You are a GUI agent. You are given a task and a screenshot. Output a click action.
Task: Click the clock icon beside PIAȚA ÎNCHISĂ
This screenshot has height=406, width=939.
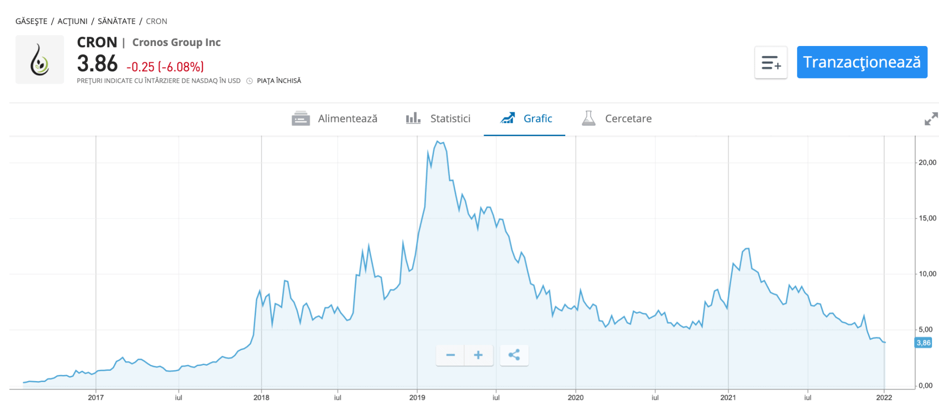pyautogui.click(x=250, y=81)
